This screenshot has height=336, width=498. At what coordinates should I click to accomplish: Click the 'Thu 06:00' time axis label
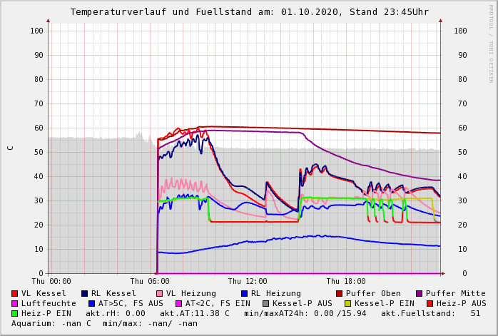click(150, 281)
